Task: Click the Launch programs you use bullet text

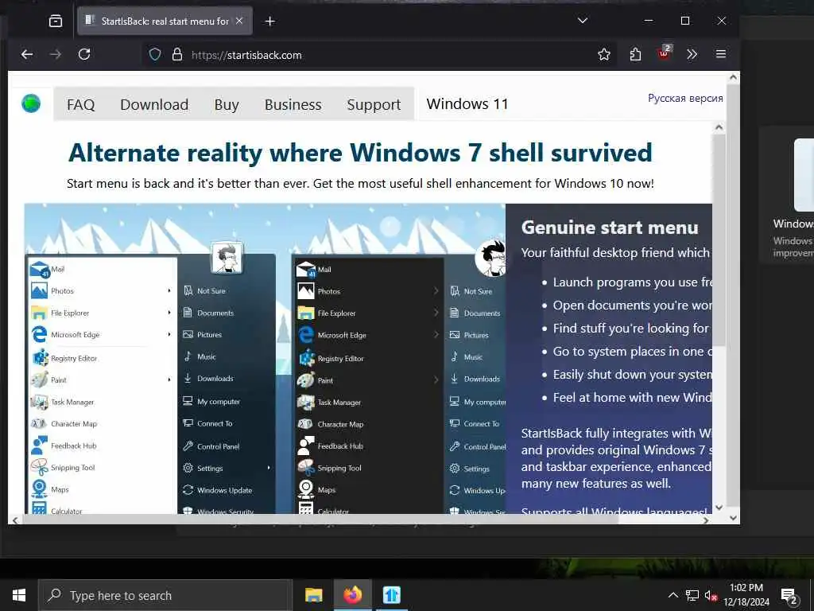Action: [632, 282]
